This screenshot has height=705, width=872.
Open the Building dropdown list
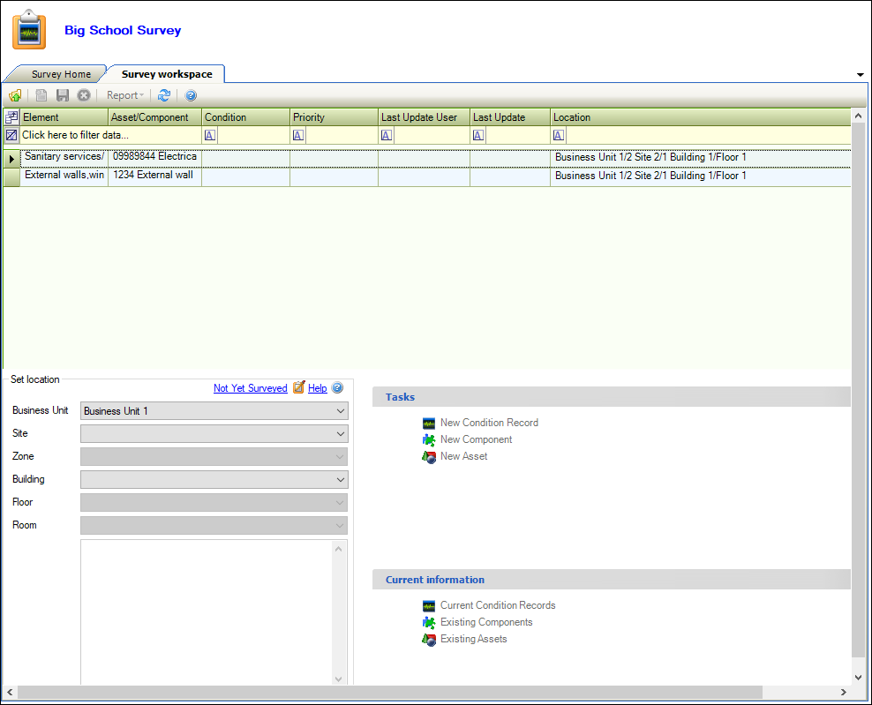pyautogui.click(x=340, y=480)
